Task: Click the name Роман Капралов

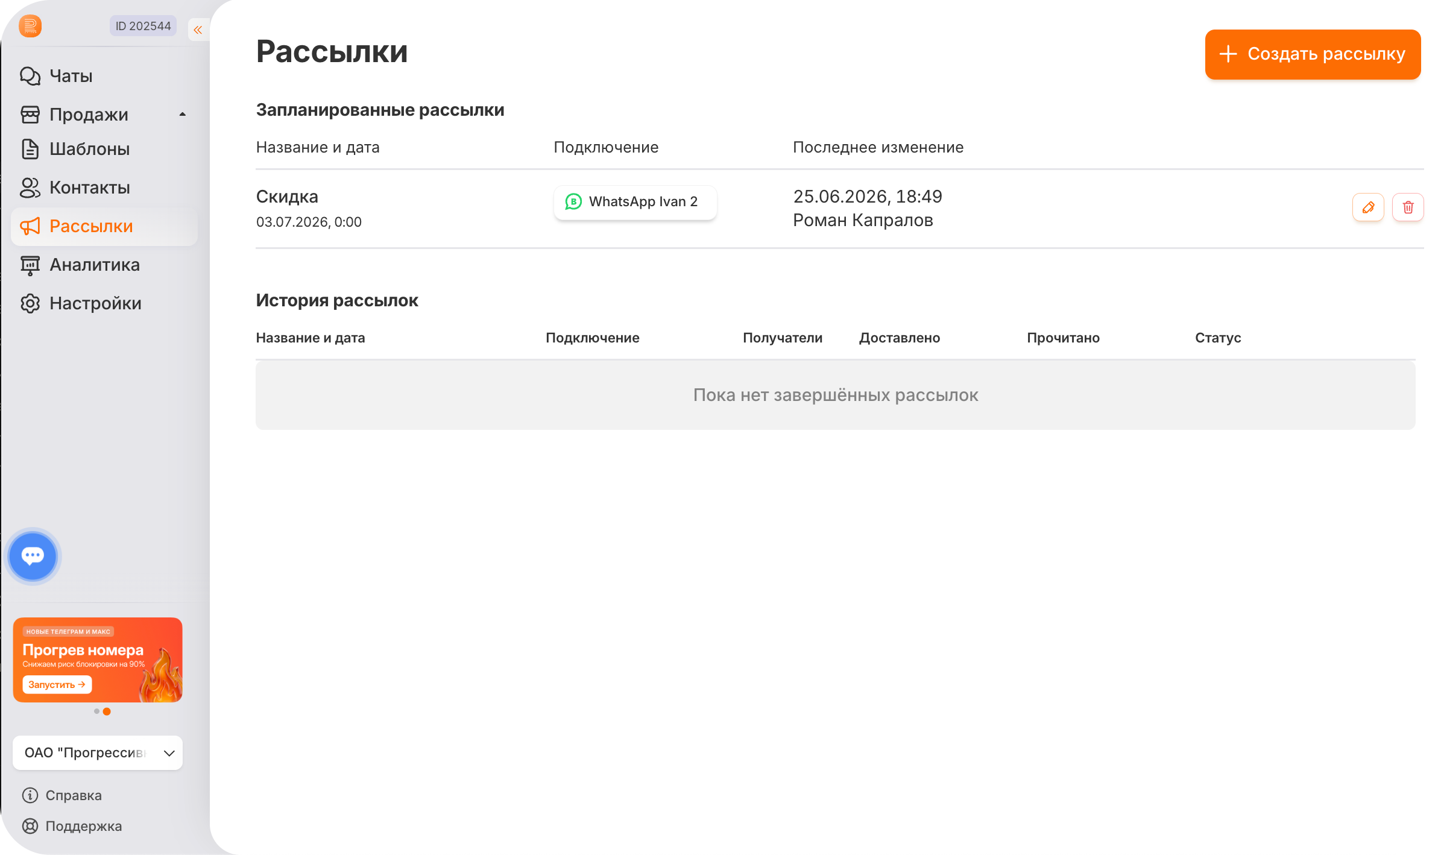Action: [x=863, y=220]
